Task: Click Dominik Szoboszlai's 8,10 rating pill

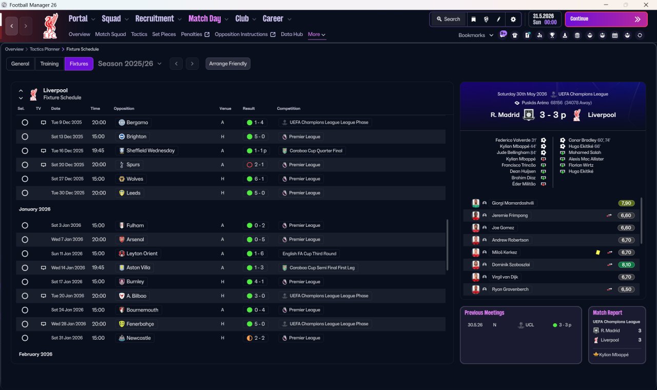Action: (x=626, y=265)
